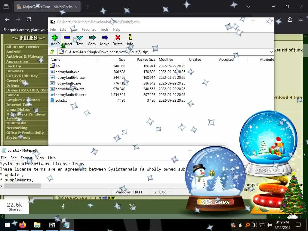Viewport: 308px width, 231px height.
Task: Open a new Firefox tab
Action: pyautogui.click(x=87, y=7)
